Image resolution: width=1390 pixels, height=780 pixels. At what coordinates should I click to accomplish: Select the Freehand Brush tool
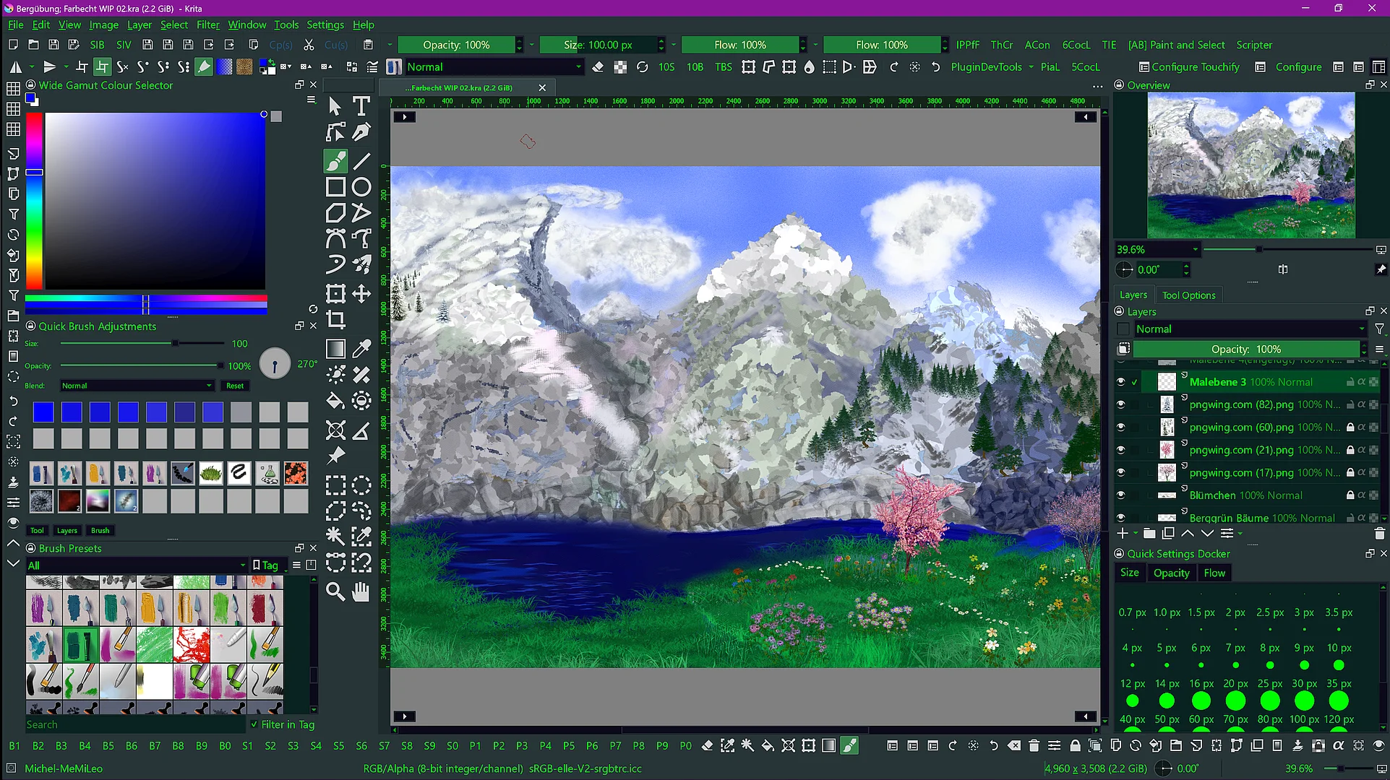(x=335, y=160)
